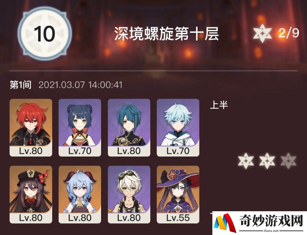Click the colorful M logo icon

(225, 223)
